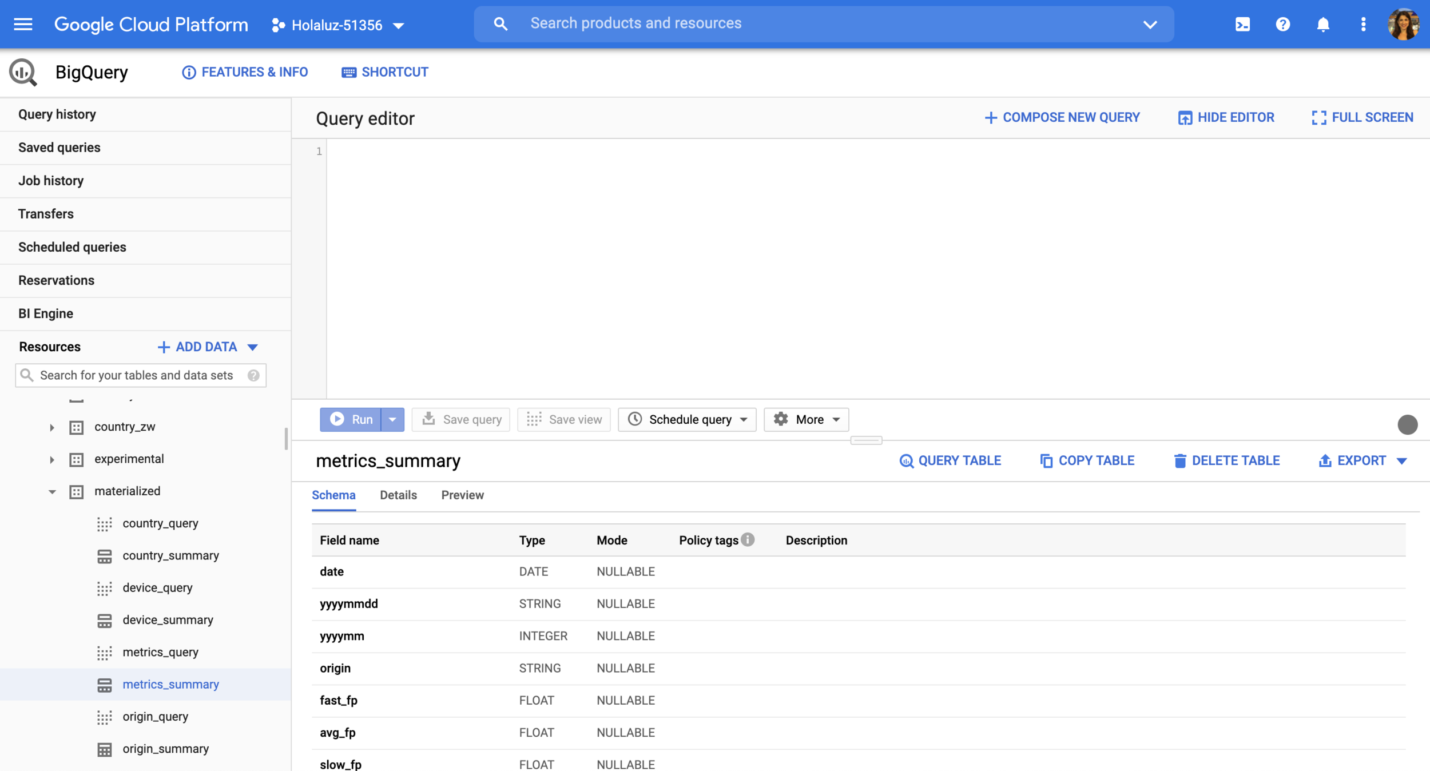Screen dimensions: 1430x771
Task: Open the user account avatar
Action: click(1403, 24)
